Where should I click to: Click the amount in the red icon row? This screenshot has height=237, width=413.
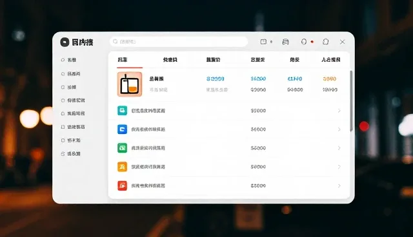click(x=258, y=185)
